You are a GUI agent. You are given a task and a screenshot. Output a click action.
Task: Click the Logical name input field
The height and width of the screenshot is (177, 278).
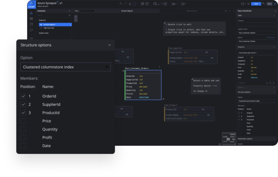256,33
